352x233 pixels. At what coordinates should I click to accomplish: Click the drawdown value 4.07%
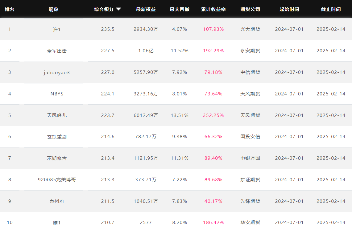(180, 29)
